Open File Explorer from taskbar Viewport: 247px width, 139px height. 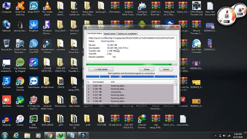pyautogui.click(x=27, y=136)
